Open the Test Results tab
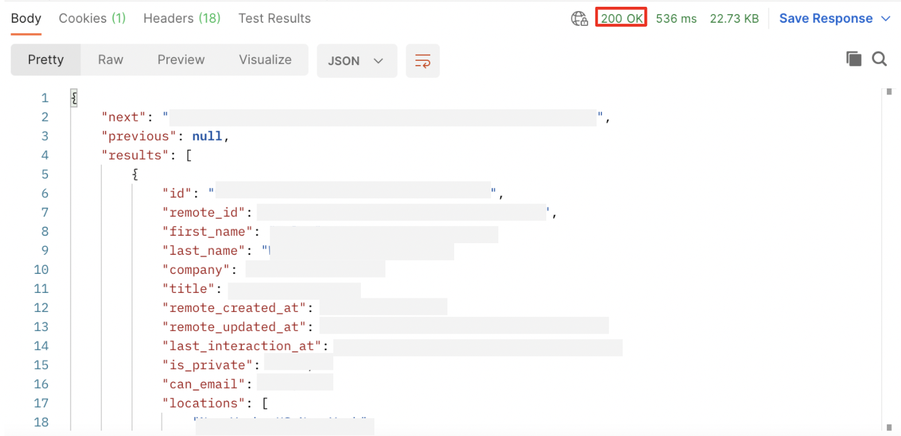The height and width of the screenshot is (436, 901). pos(274,18)
